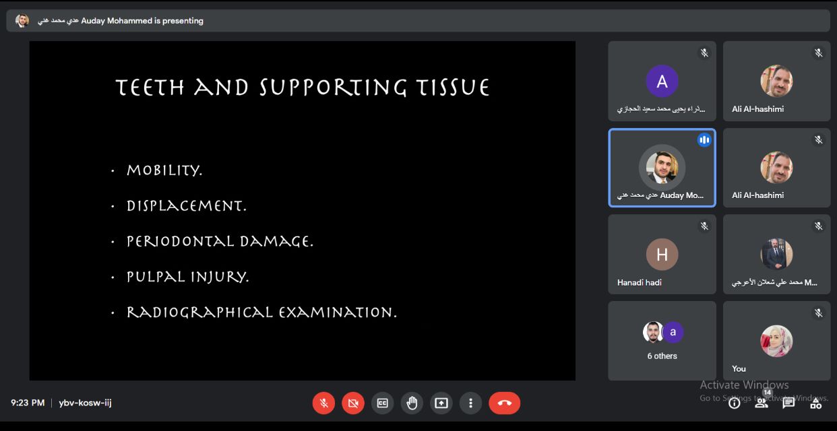Click the You profile photo avatar
Screen dimensions: 837x431
pos(776,341)
